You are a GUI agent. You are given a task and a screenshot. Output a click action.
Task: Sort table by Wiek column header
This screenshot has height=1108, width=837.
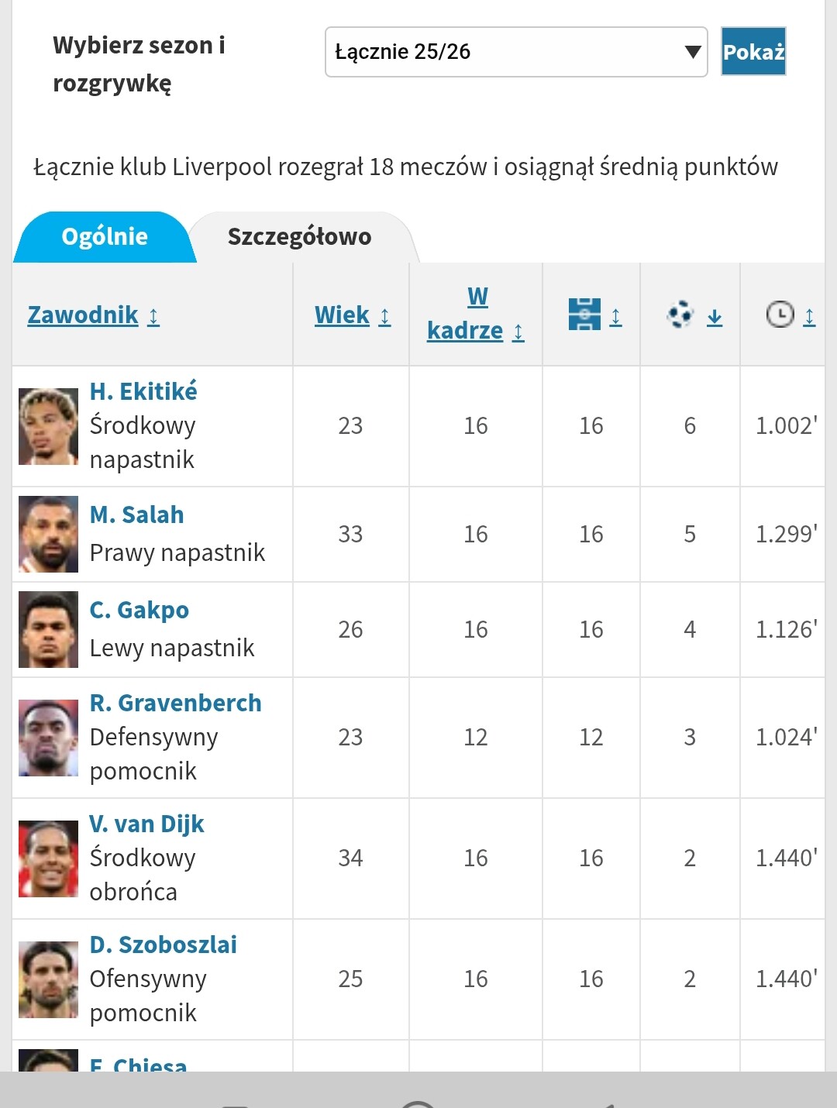click(x=342, y=315)
